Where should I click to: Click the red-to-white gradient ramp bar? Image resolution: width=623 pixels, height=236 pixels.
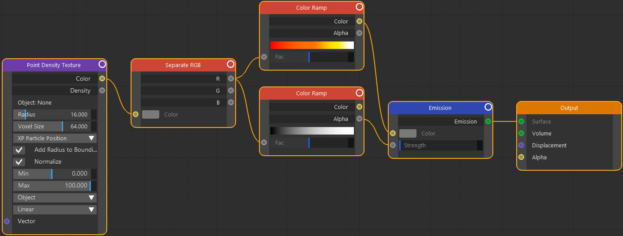(x=312, y=45)
